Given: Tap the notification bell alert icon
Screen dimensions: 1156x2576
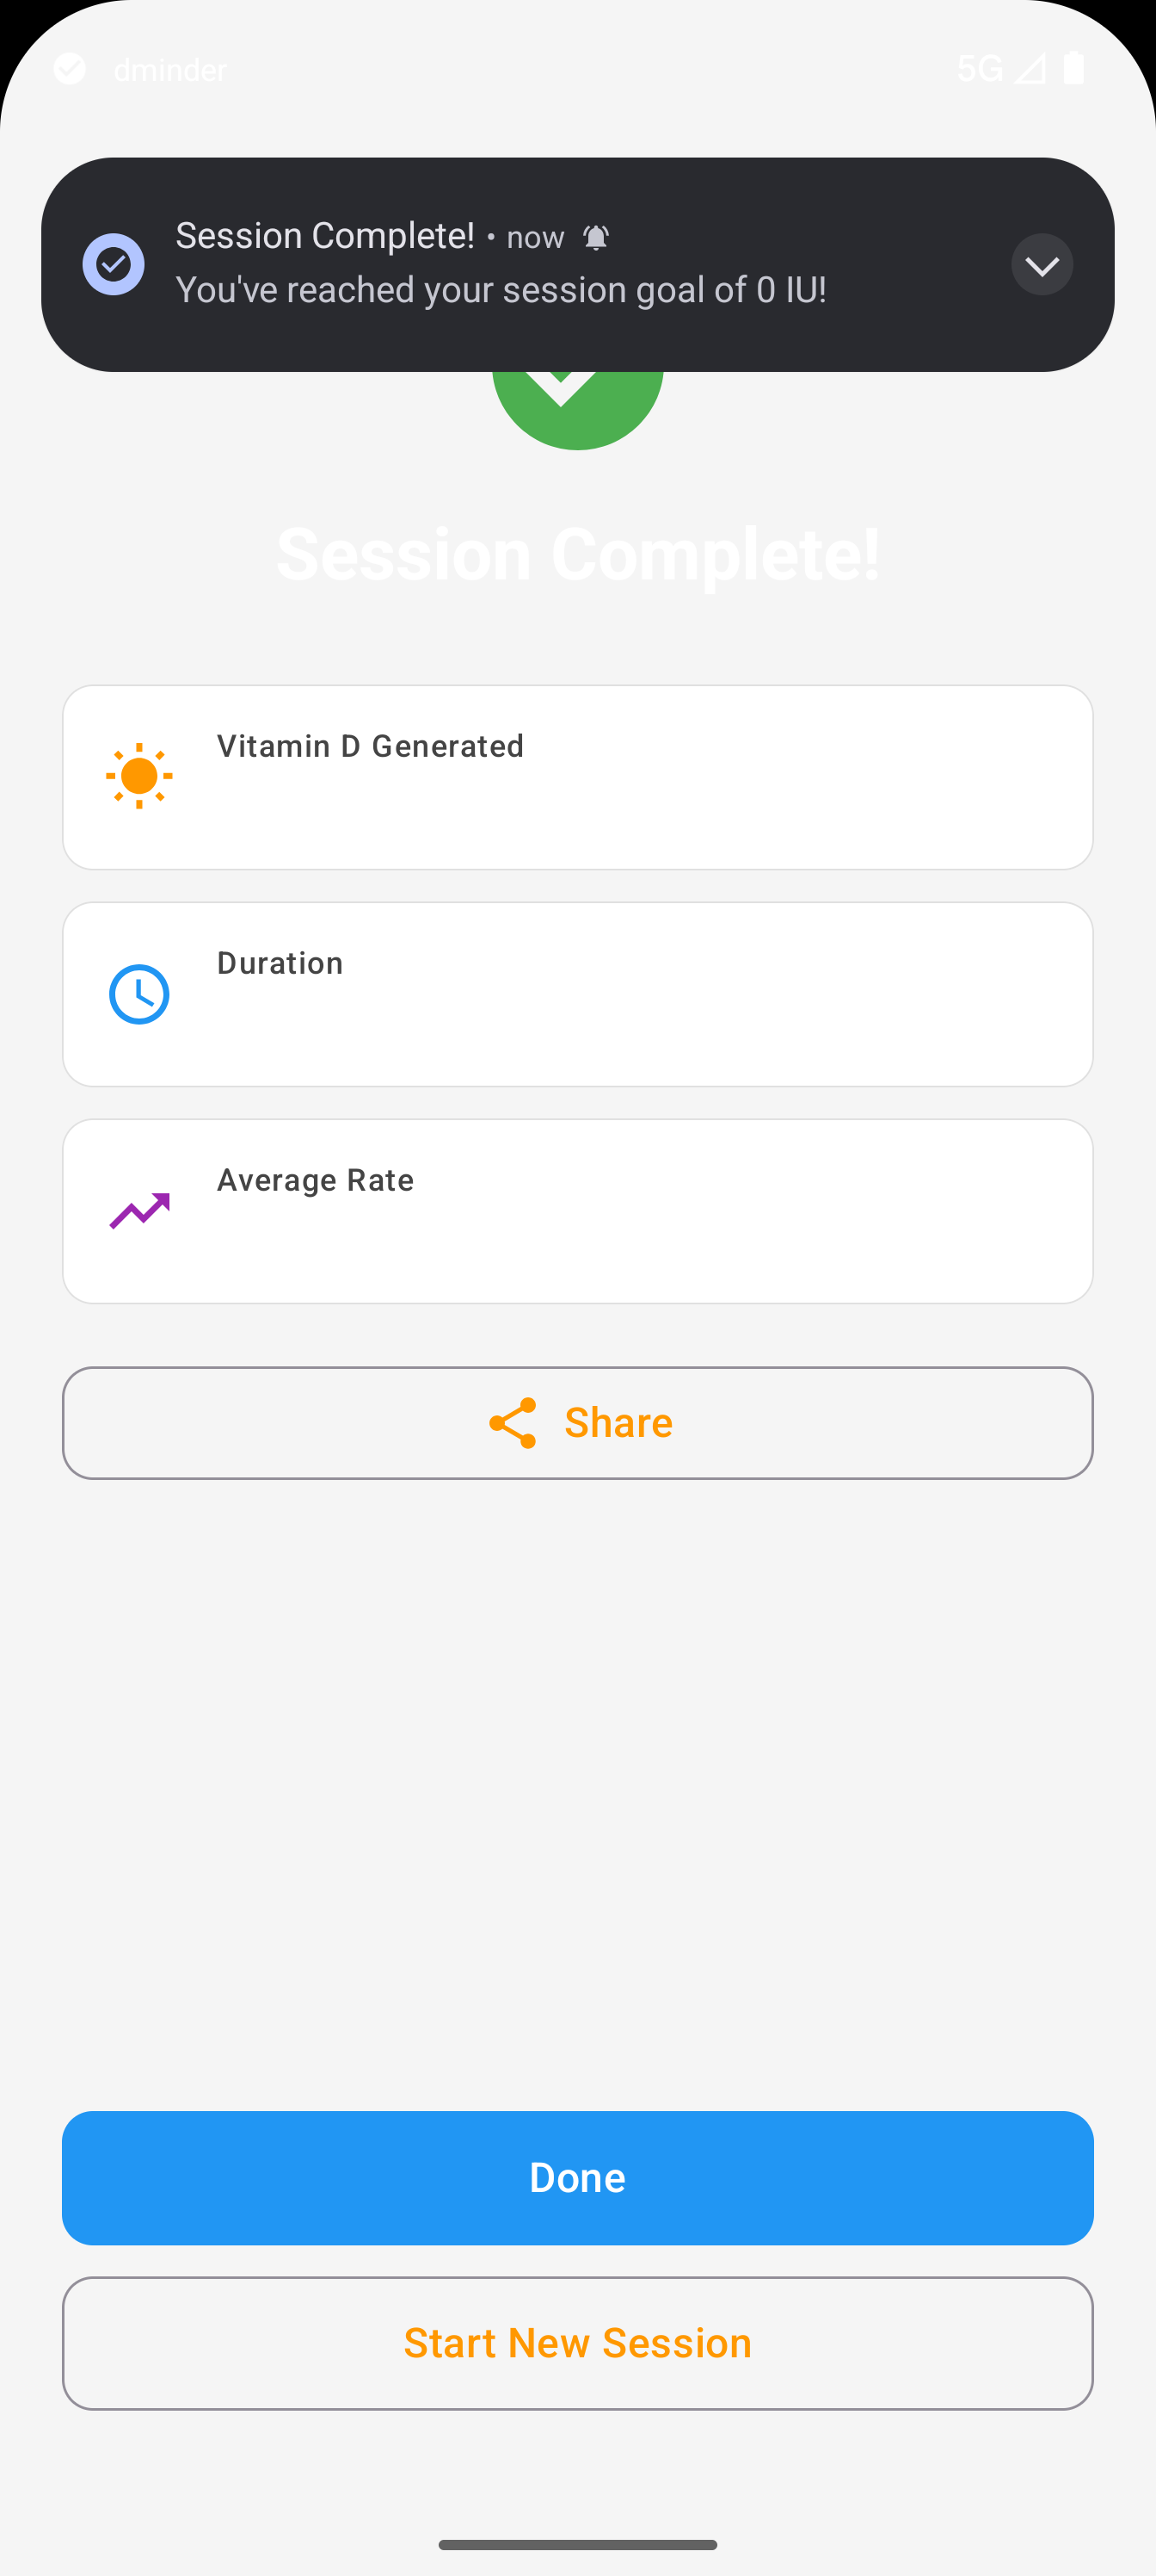Looking at the screenshot, I should pyautogui.click(x=595, y=237).
